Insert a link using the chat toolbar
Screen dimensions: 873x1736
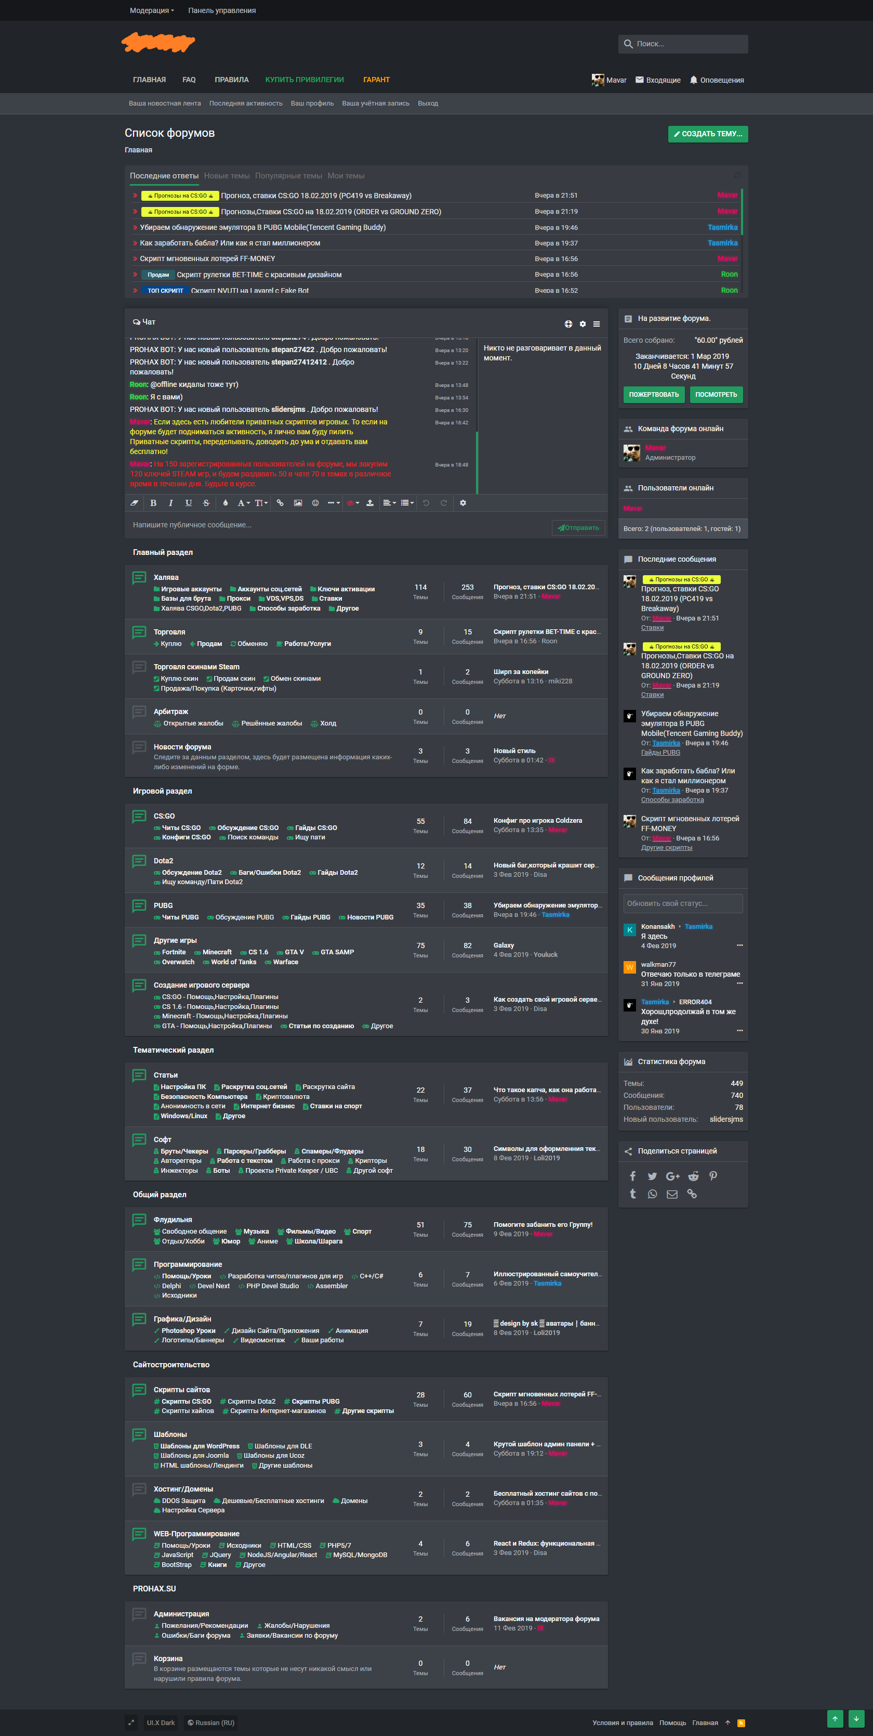280,503
